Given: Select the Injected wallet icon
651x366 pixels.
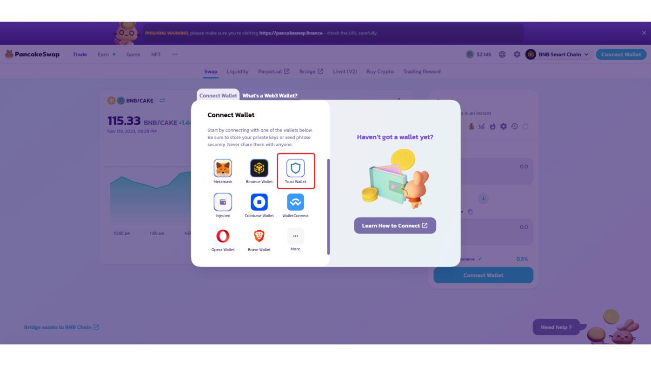Looking at the screenshot, I should [223, 202].
